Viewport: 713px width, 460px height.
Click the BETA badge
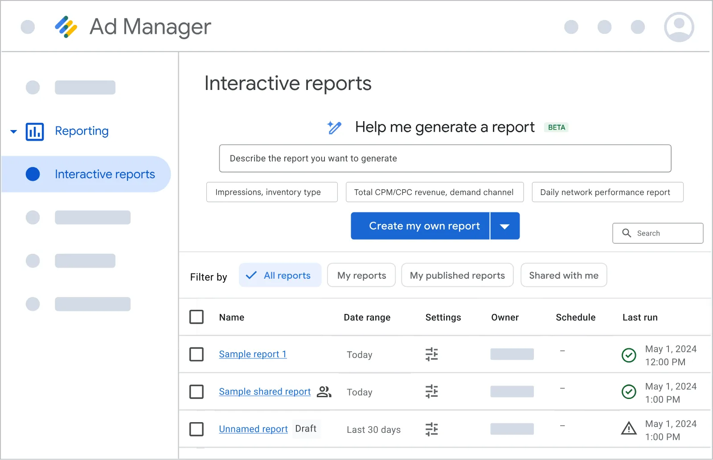(x=556, y=127)
